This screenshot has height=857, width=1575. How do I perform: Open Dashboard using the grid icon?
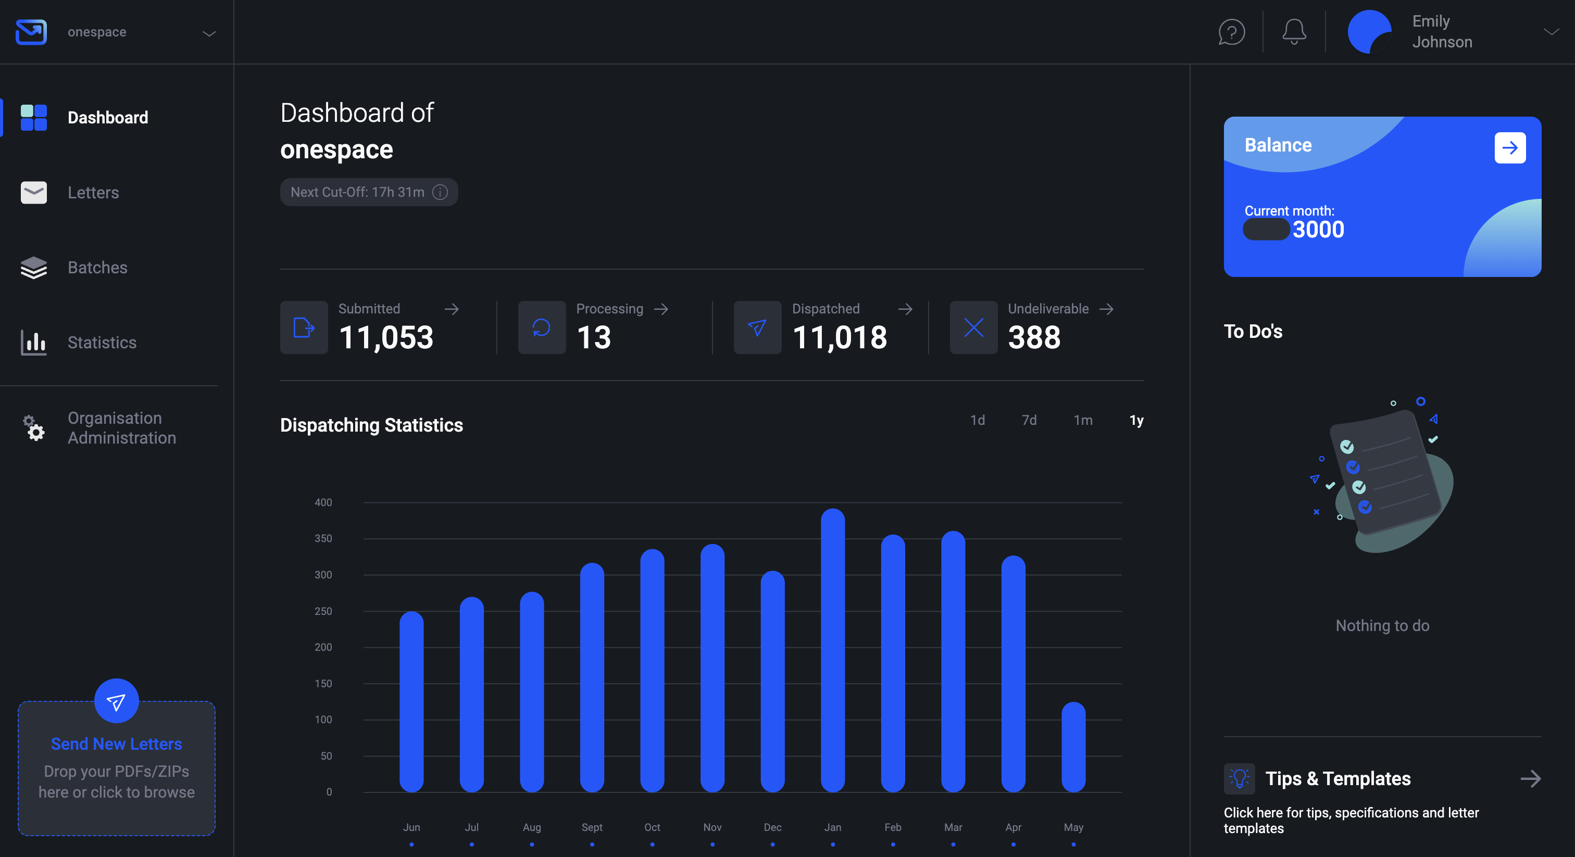[33, 117]
